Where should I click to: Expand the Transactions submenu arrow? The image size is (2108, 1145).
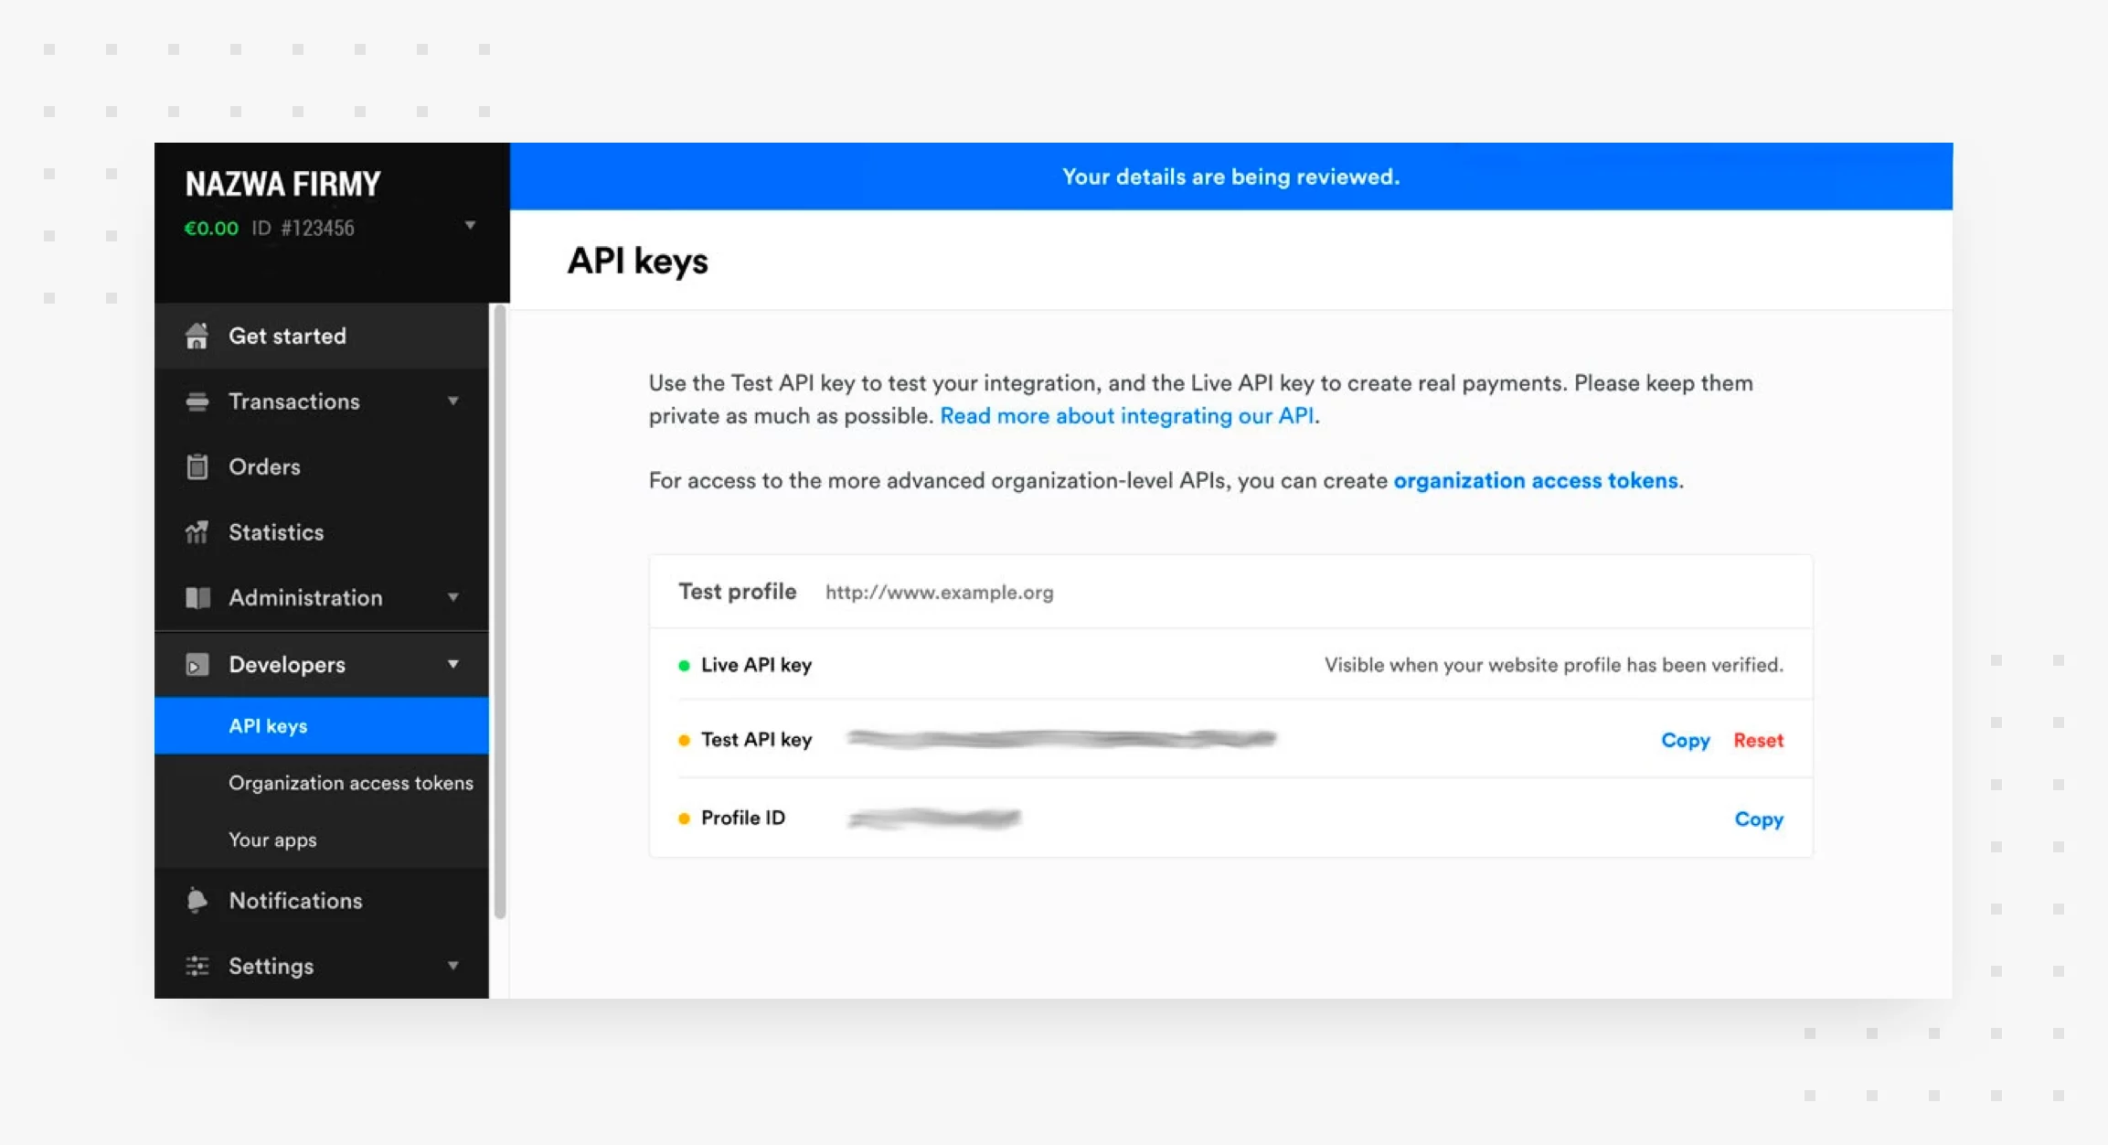coord(453,401)
